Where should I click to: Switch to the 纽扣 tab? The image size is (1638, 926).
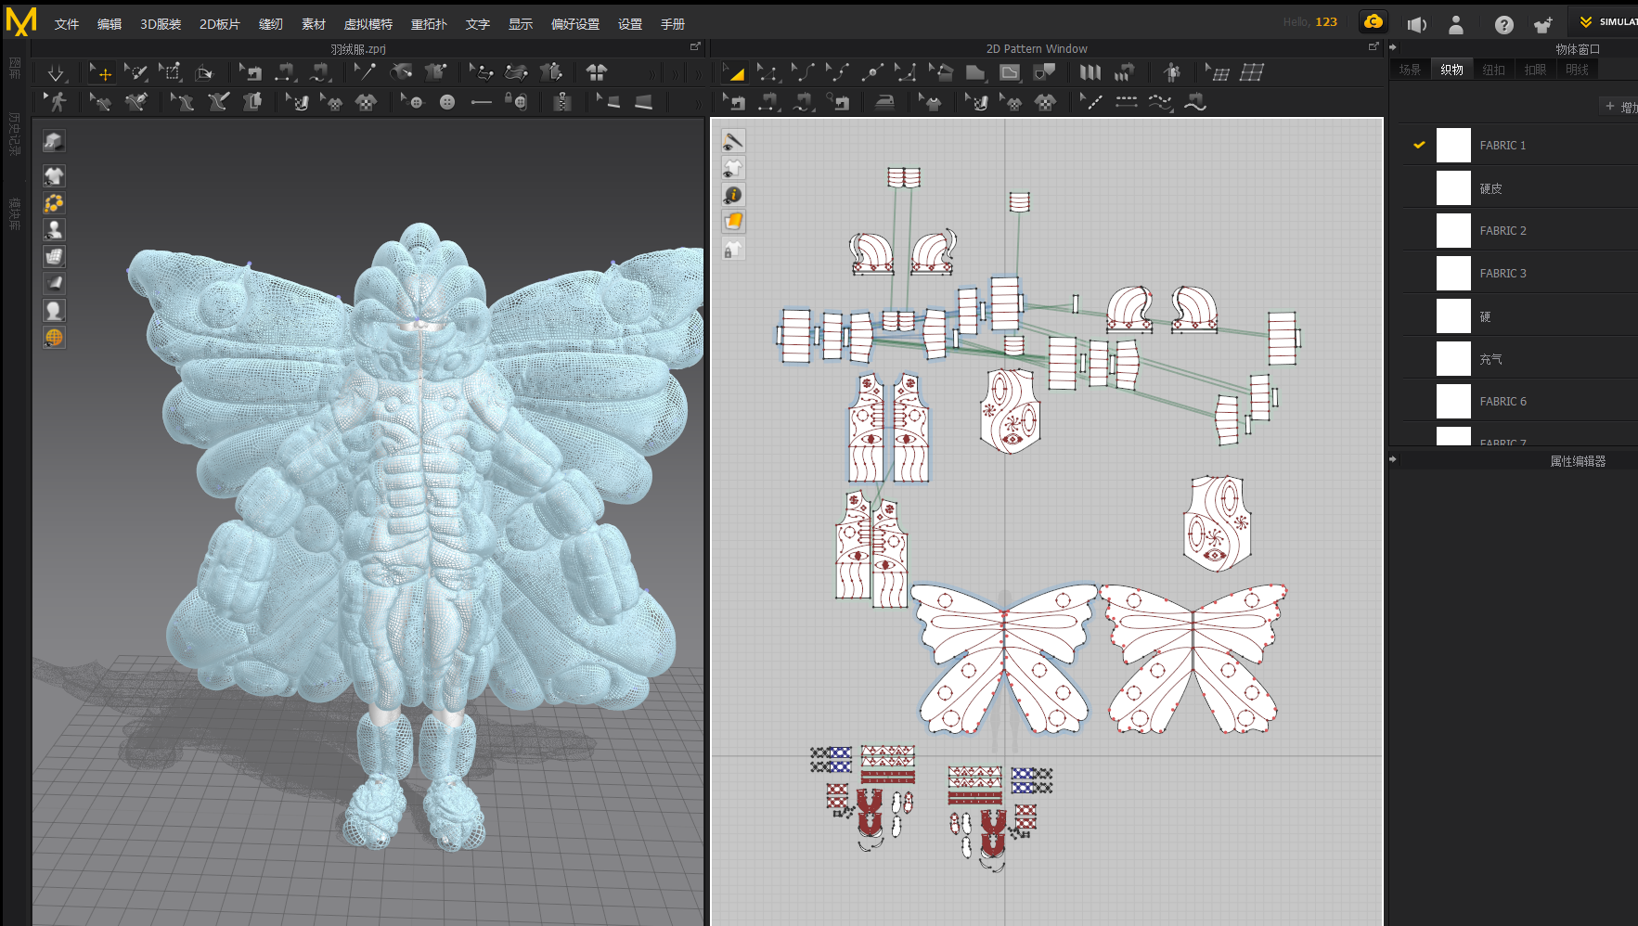[1494, 70]
